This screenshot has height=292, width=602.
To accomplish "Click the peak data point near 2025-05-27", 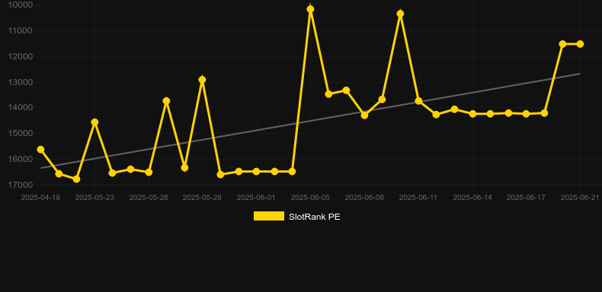I will click(166, 101).
